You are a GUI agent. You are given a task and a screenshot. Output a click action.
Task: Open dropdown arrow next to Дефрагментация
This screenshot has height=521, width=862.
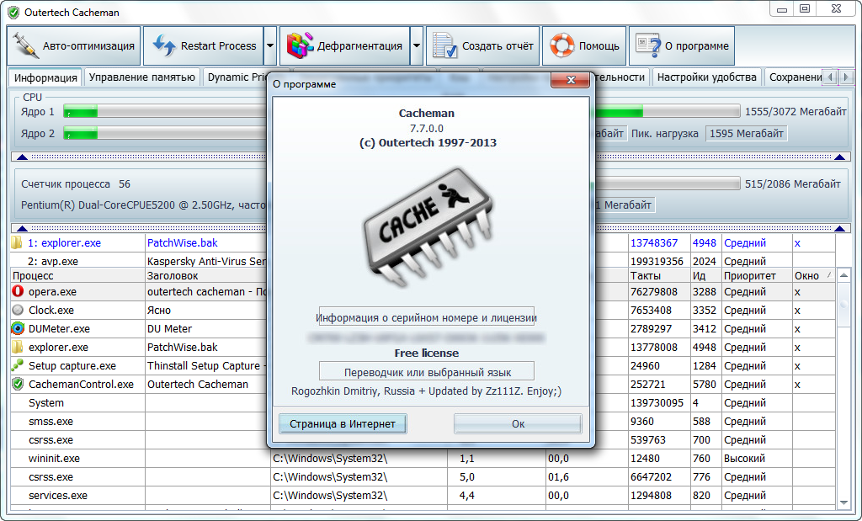(x=416, y=45)
